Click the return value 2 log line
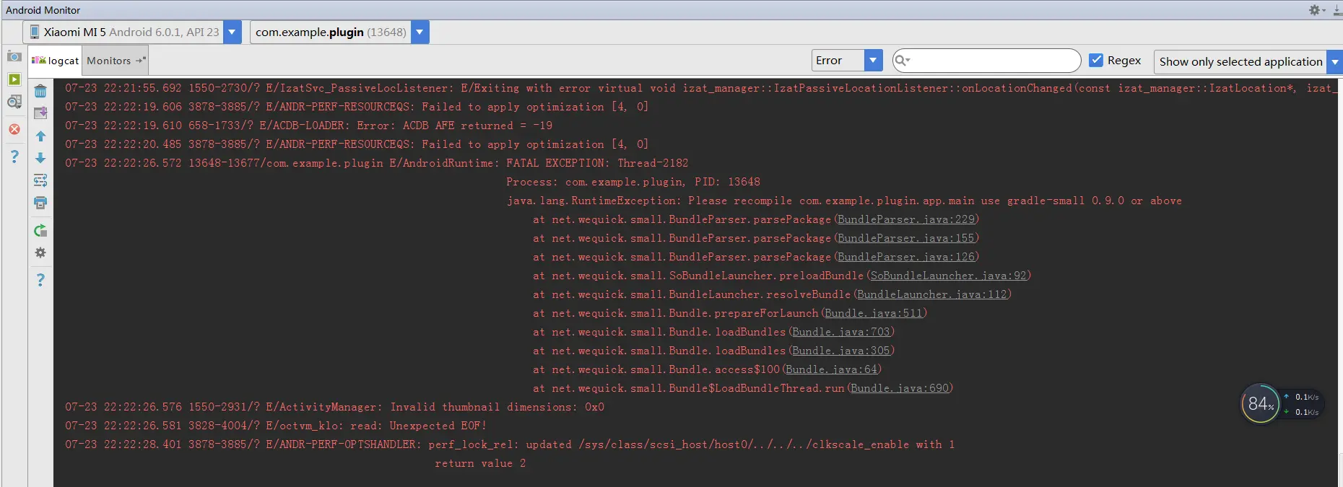The image size is (1343, 487). 480,463
